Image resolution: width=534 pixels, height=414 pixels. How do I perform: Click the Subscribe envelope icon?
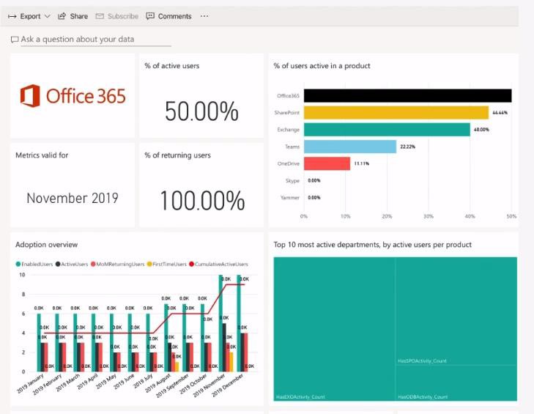coord(100,16)
